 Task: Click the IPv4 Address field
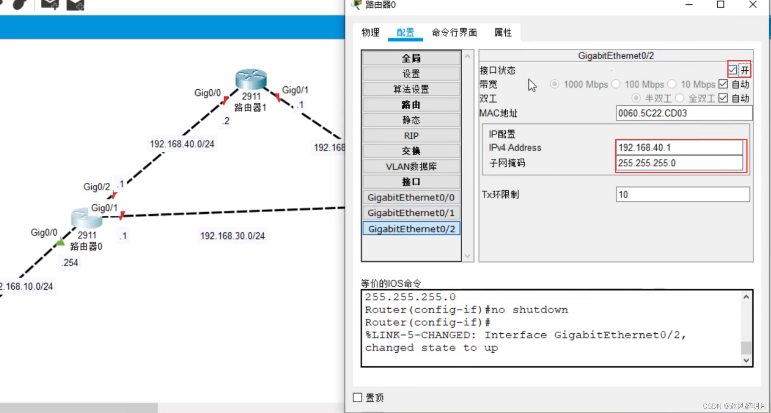coord(680,147)
